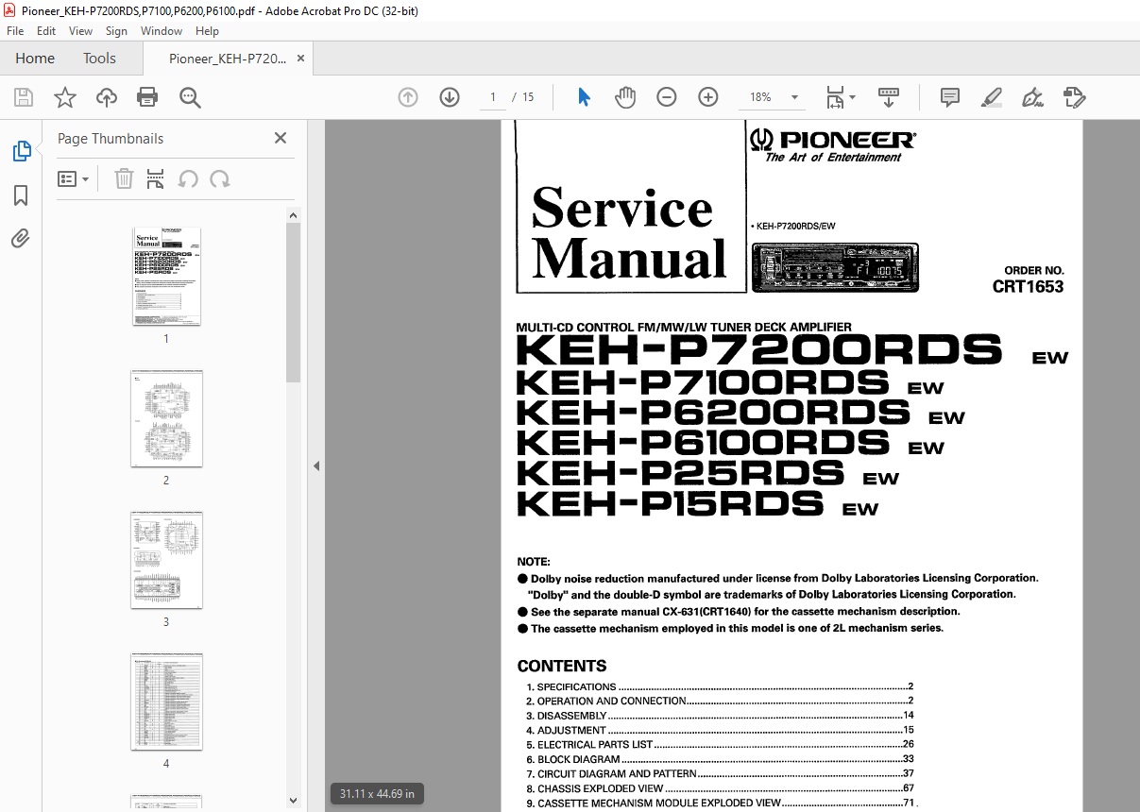The width and height of the screenshot is (1140, 812).
Task: Close the Pioneer_KEH-P720 document tab
Action: (x=300, y=59)
